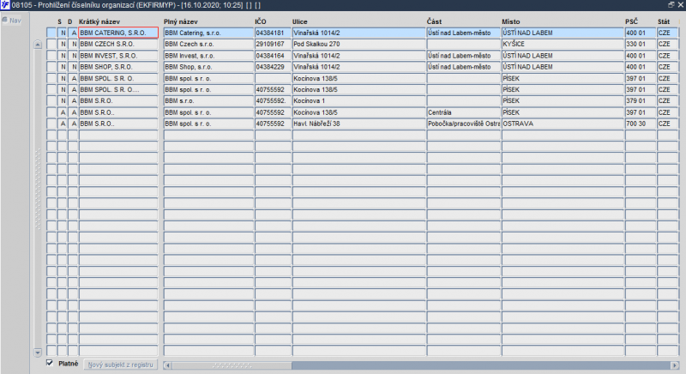686x374 pixels.
Task: Click the horizontal scrollbar left arrow
Action: click(x=167, y=365)
